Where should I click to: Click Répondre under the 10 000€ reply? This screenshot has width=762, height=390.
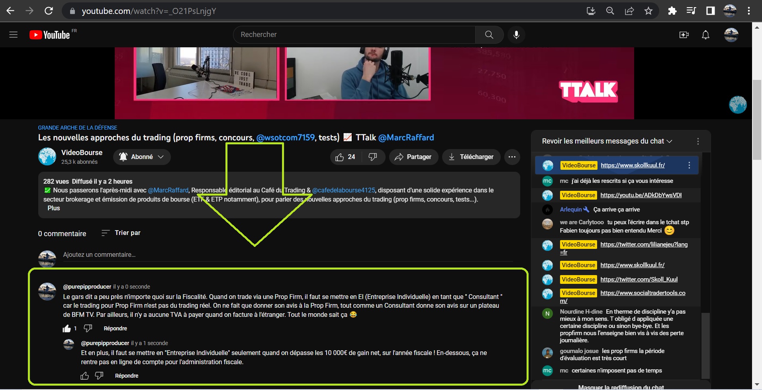click(x=127, y=376)
